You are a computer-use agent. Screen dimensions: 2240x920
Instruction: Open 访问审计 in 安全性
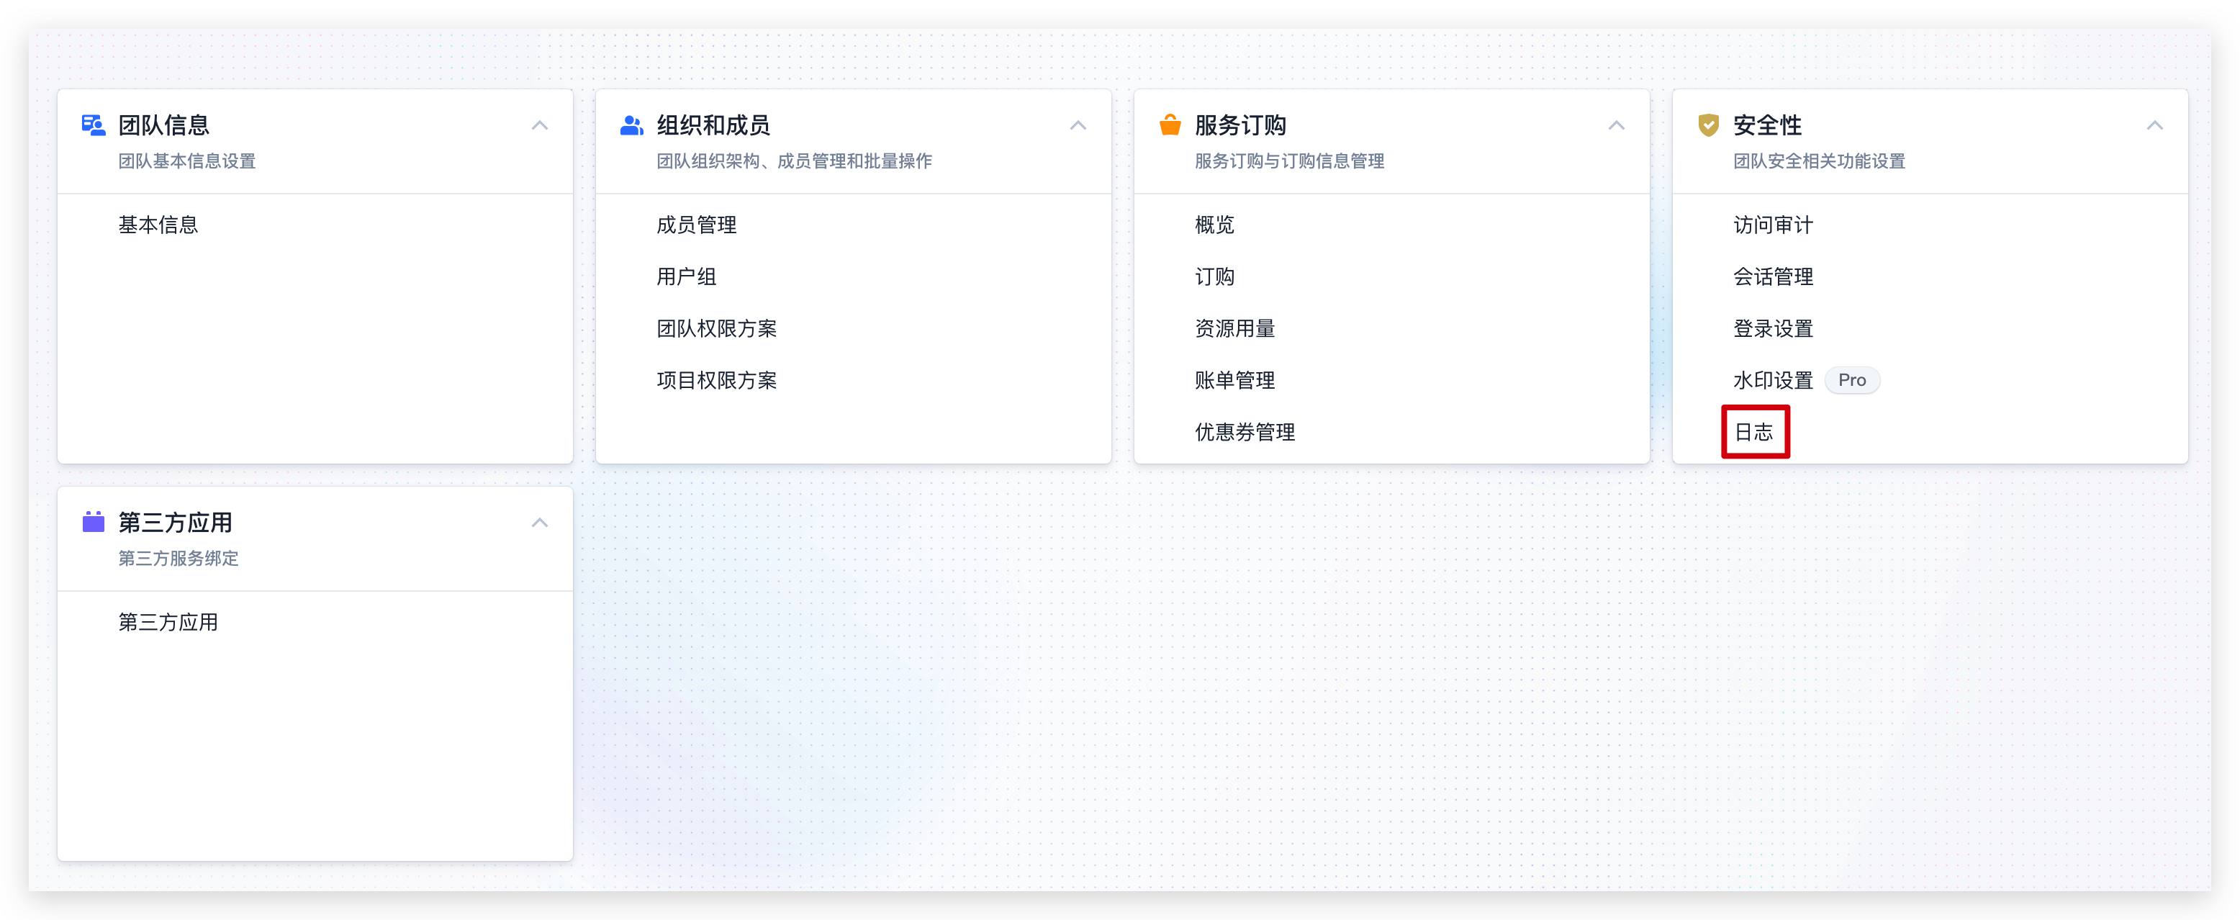pos(1773,225)
